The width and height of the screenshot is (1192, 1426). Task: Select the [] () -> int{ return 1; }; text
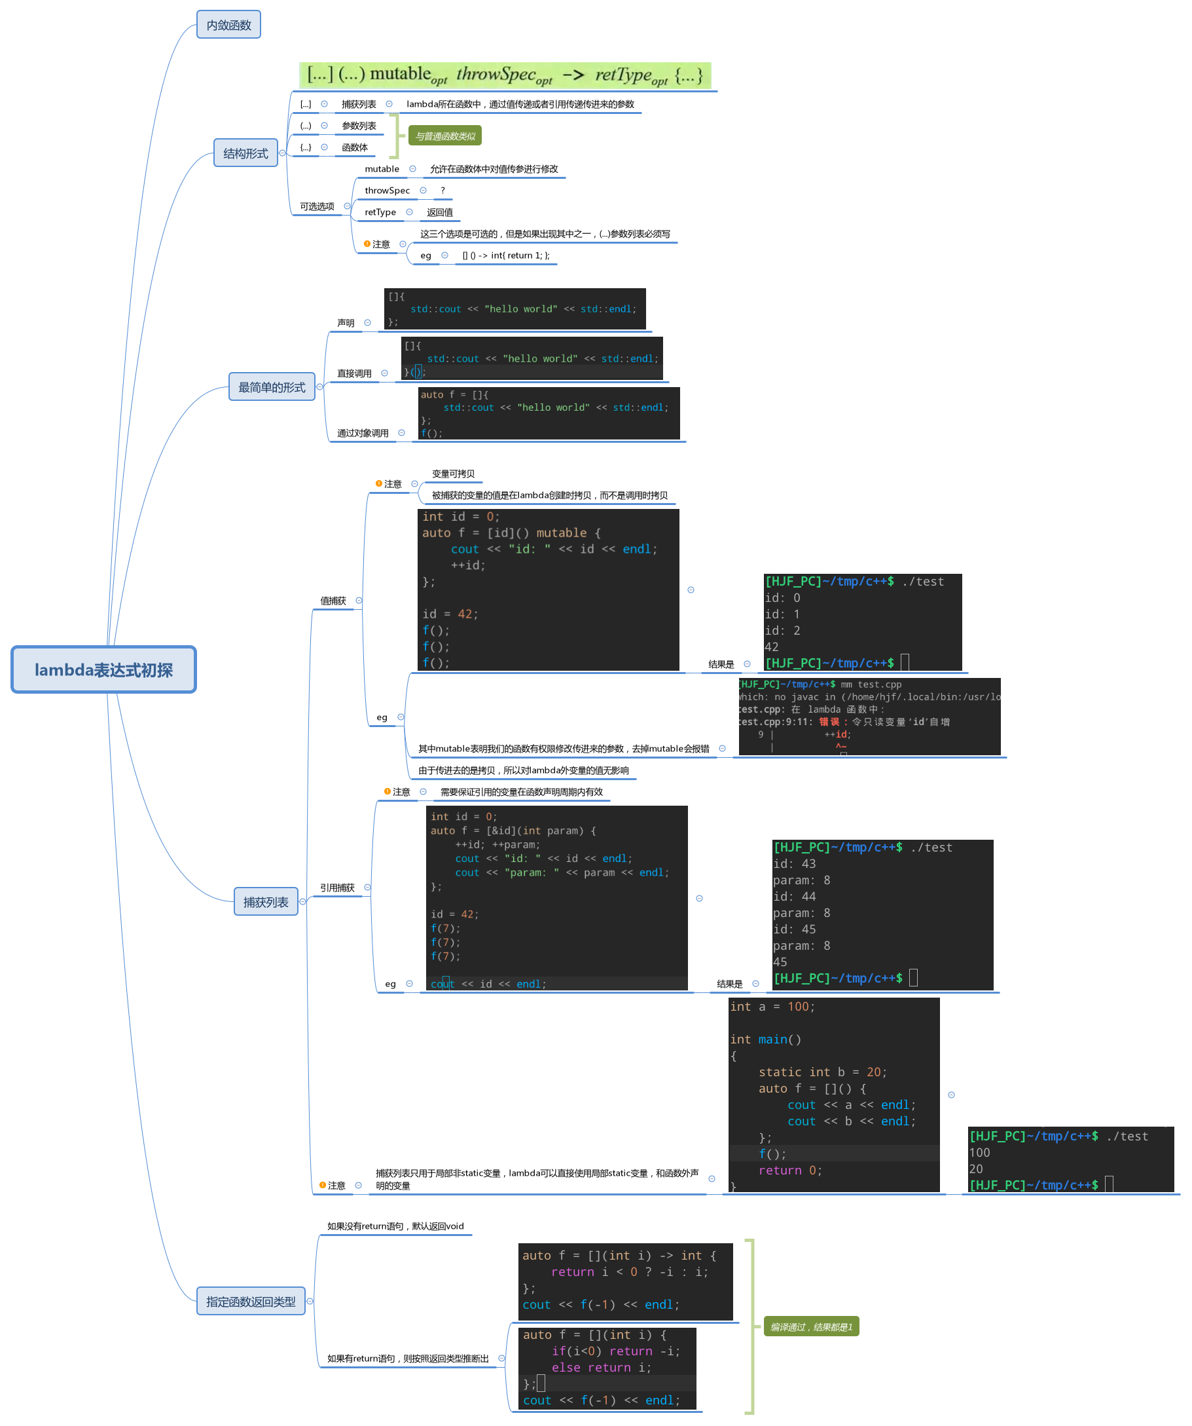506,255
